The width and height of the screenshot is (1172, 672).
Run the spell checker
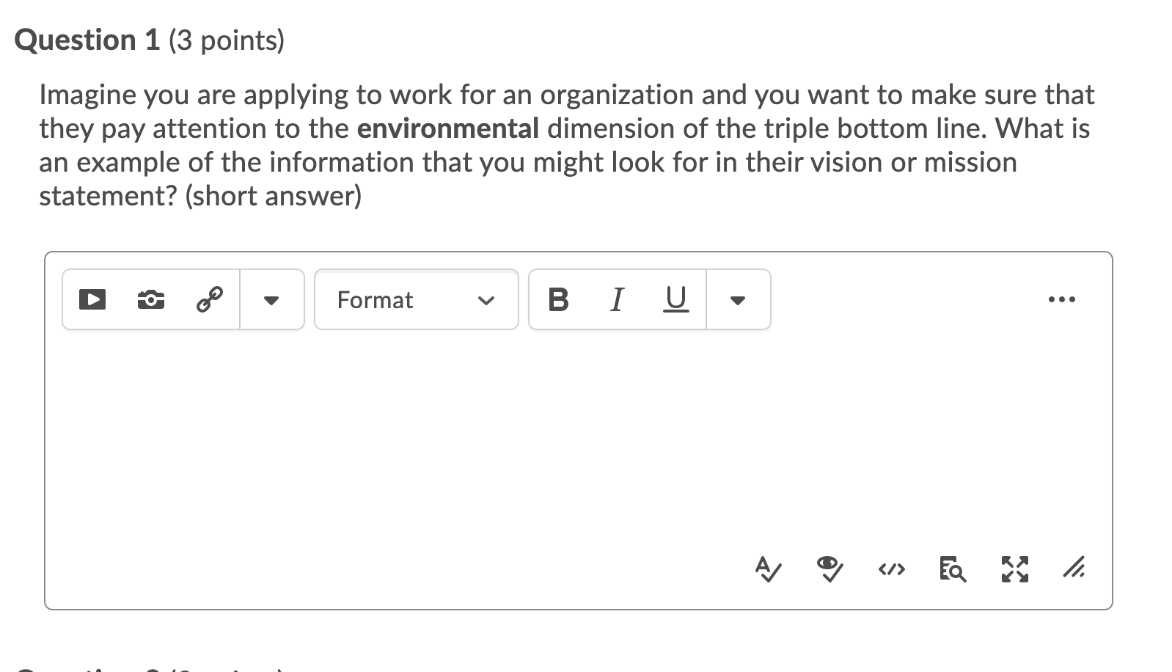(x=769, y=570)
